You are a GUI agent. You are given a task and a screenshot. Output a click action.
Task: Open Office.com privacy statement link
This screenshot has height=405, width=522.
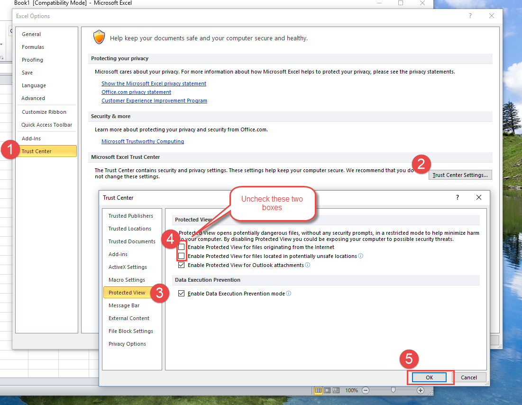136,92
